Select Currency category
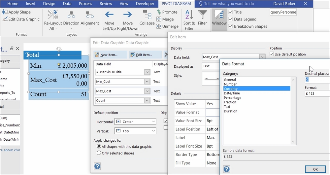This screenshot has width=330, height=175. [257, 89]
